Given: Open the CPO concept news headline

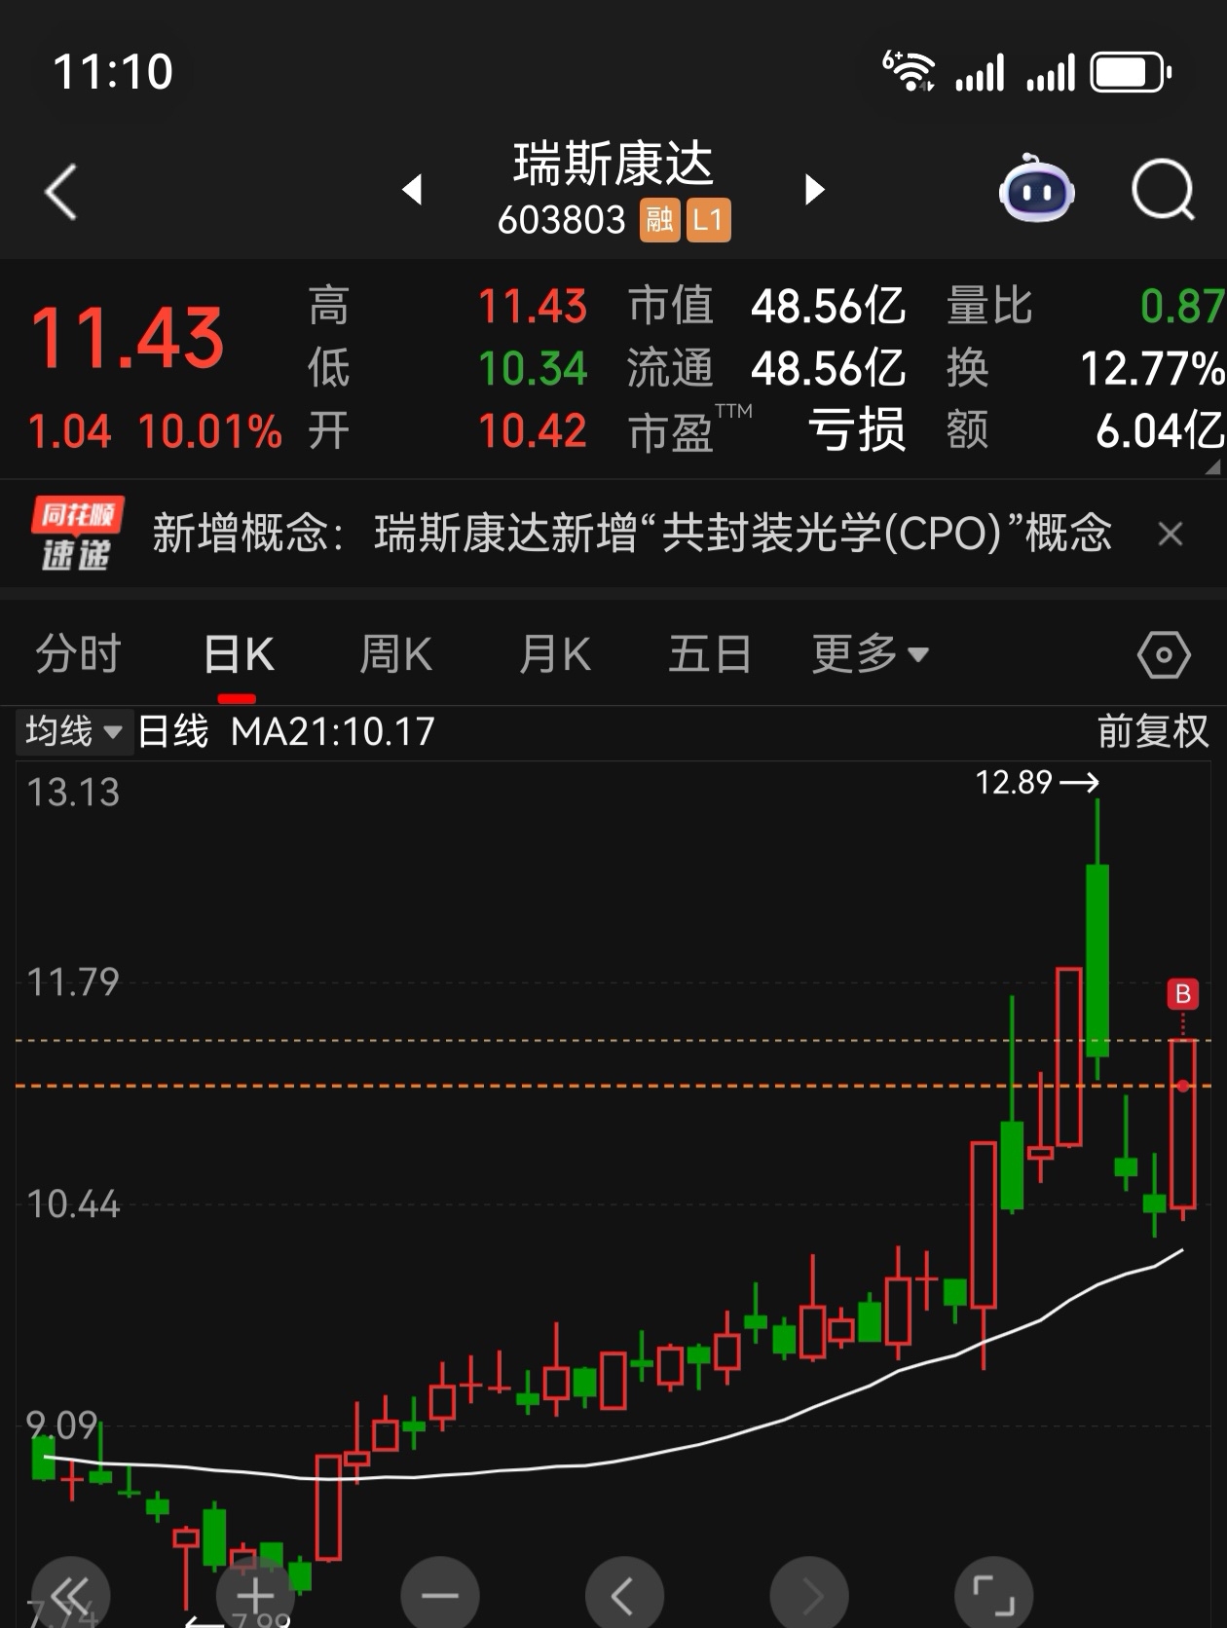Looking at the screenshot, I should pos(632,534).
